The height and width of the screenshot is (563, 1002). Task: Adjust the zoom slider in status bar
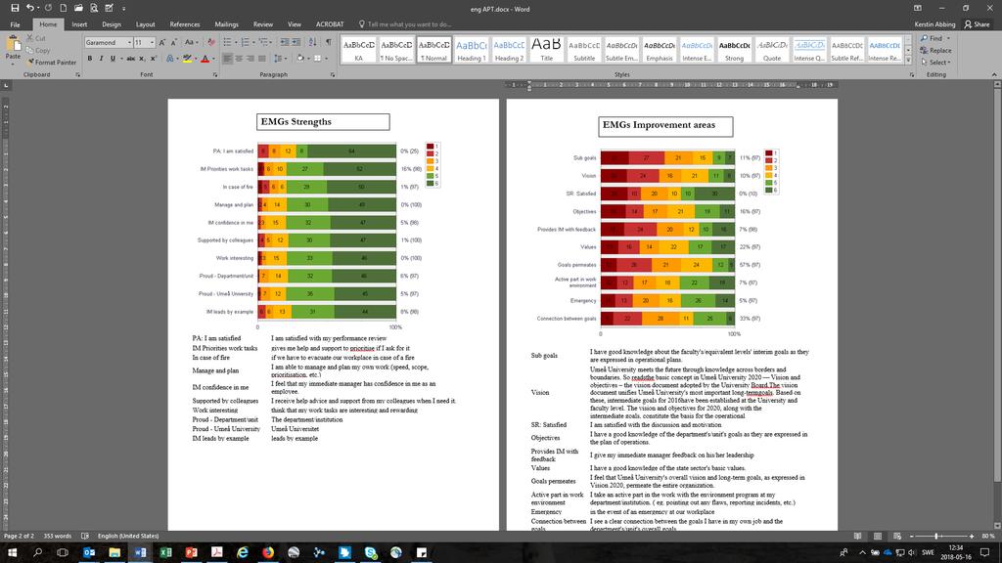[x=936, y=537]
